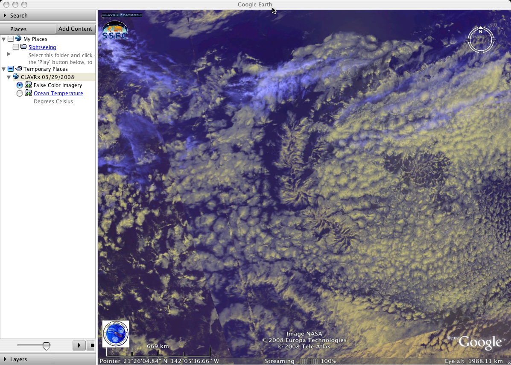The image size is (511, 365).
Task: Collapse the CLAVRx 03/29/2008 folder
Action: (9, 77)
